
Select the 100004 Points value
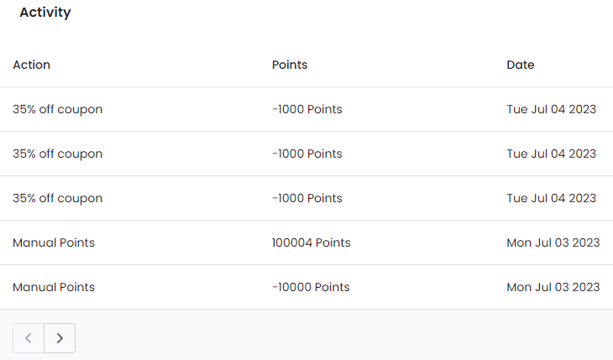click(311, 243)
